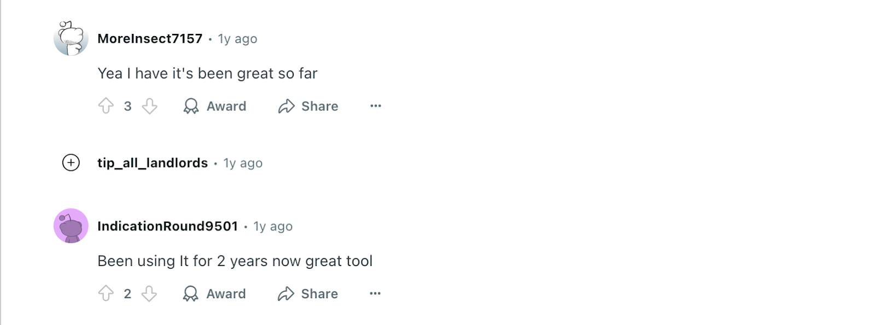875x325 pixels.
Task: Click the Award button on MoreInsect7157's comment
Action: (215, 106)
